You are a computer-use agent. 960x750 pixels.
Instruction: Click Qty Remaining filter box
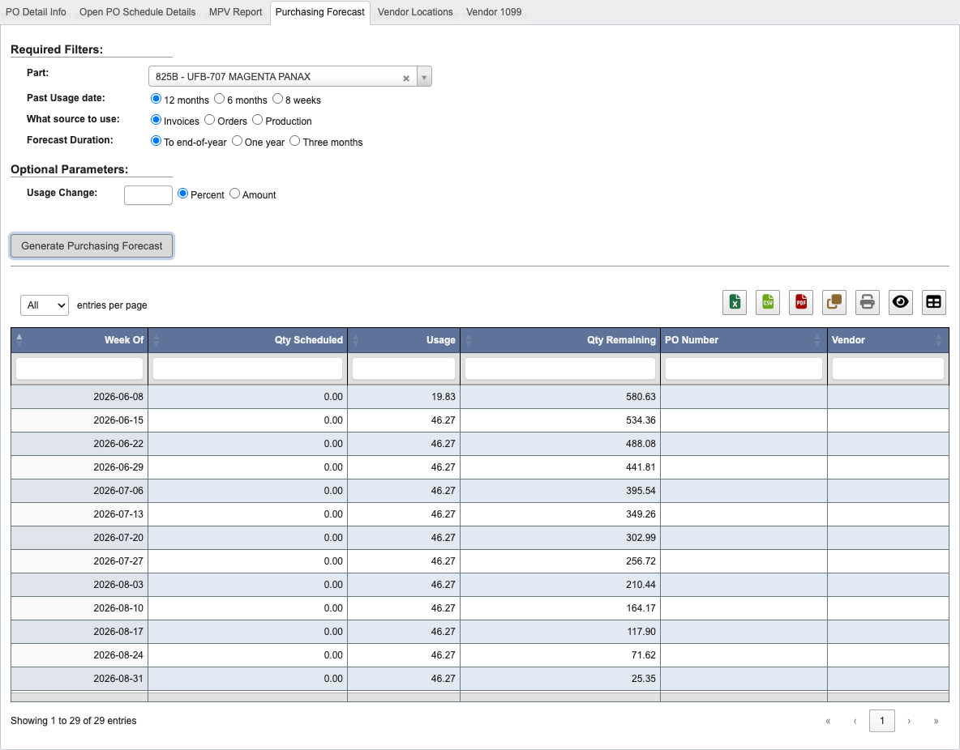click(560, 369)
